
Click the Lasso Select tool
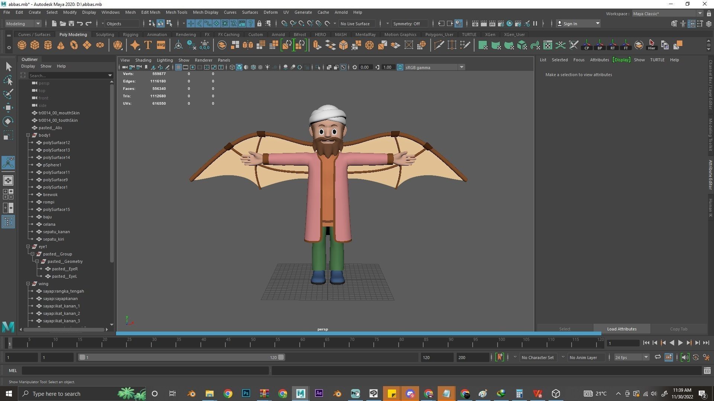click(x=8, y=81)
